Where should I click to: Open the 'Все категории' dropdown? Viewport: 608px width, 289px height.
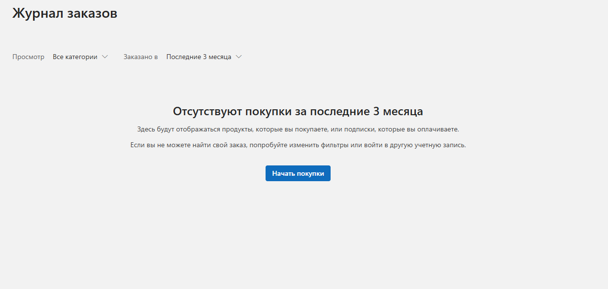point(80,57)
